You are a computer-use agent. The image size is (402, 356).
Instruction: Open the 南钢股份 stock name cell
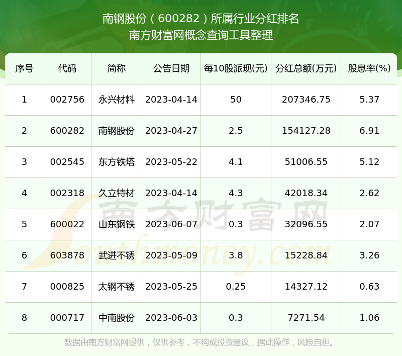[117, 131]
